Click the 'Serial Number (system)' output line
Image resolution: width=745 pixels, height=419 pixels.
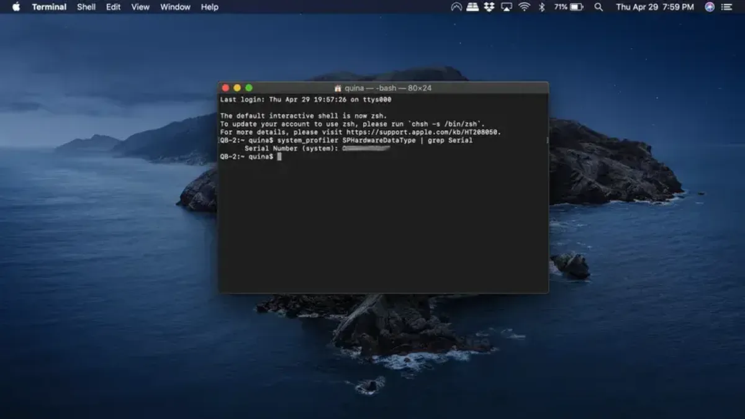[x=317, y=148]
